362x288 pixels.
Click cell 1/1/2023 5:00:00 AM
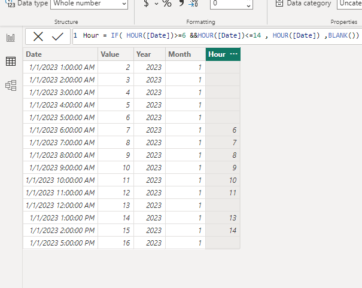(x=60, y=117)
